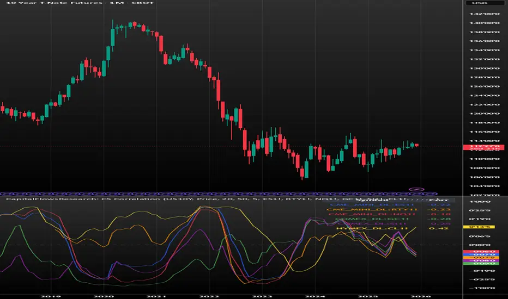Click the red current price label on price scale
Screen dimensions: 508x299
pyautogui.click(x=484, y=147)
